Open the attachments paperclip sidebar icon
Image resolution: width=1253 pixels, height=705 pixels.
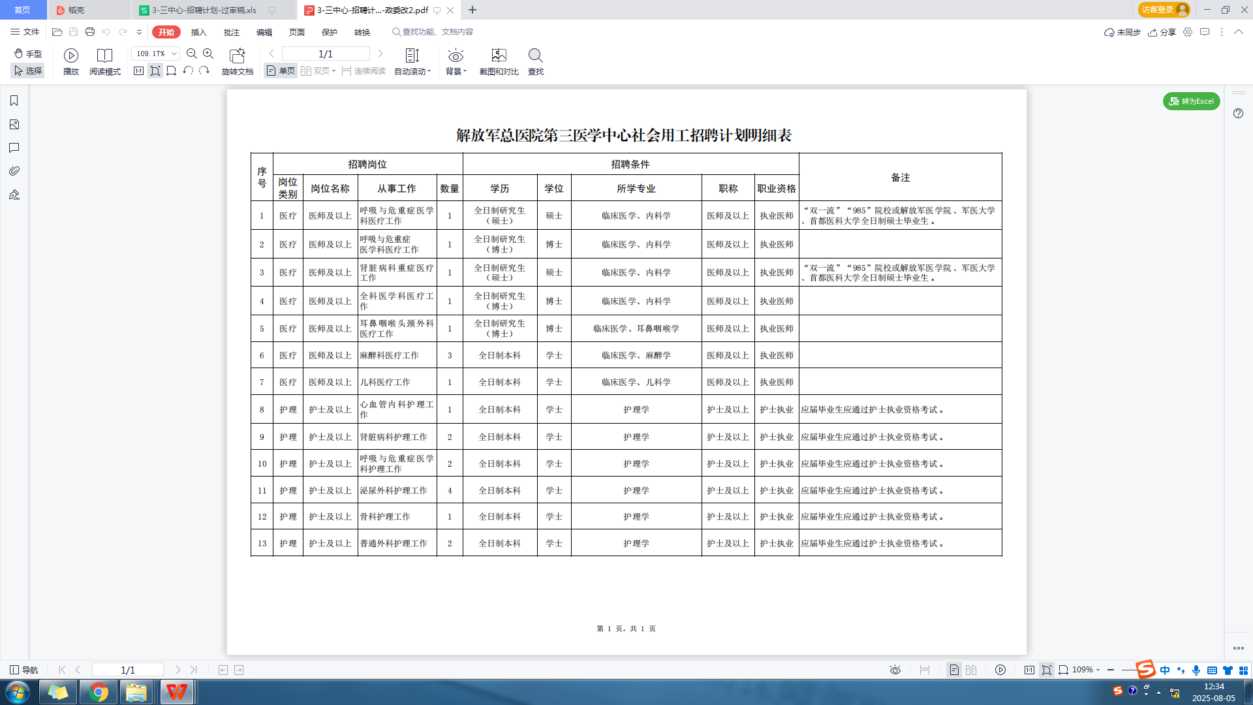pos(14,171)
